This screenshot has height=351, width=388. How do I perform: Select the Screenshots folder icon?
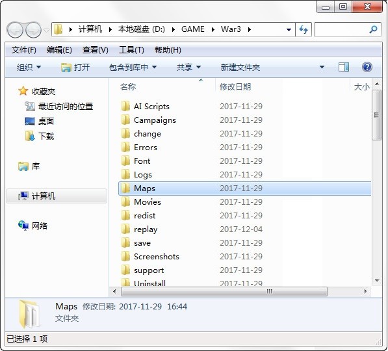click(125, 257)
